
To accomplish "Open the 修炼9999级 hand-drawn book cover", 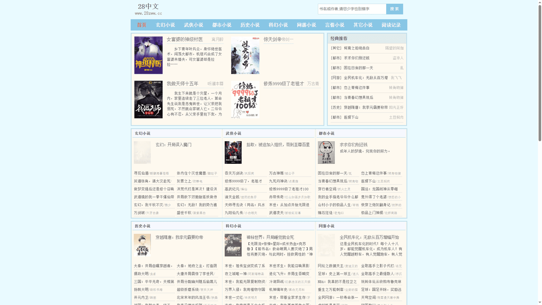I will [x=245, y=99].
